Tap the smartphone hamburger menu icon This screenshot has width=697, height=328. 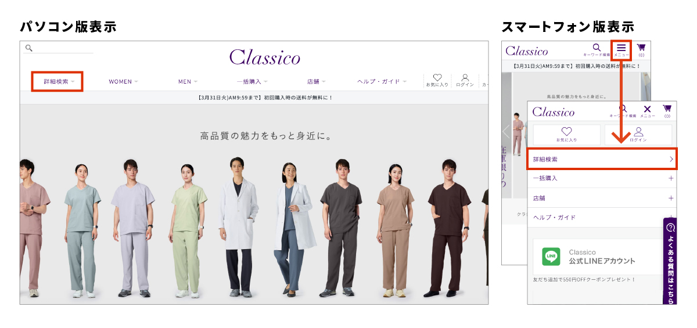(621, 48)
